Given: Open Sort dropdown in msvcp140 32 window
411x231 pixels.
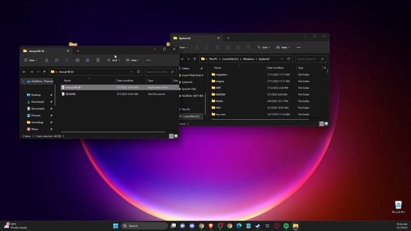Looking at the screenshot, I should tap(114, 60).
